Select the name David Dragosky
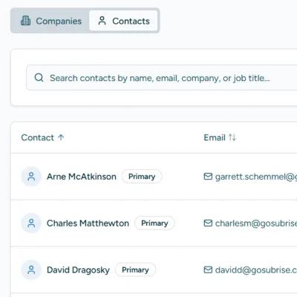297x297 pixels. click(x=78, y=270)
